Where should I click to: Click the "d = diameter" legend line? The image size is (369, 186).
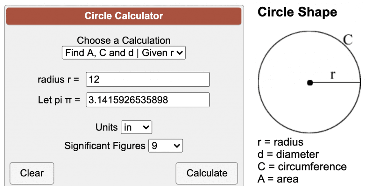pos(288,154)
